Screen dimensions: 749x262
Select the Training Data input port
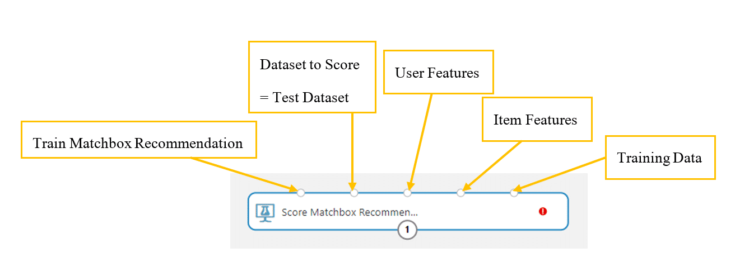tap(514, 193)
